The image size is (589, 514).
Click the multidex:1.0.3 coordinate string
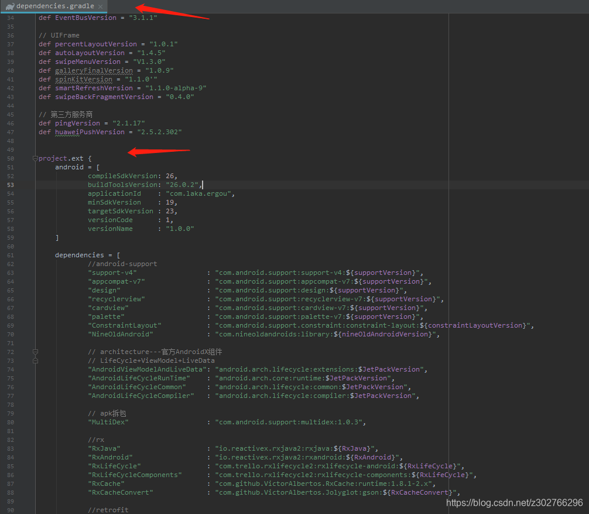[x=289, y=422]
